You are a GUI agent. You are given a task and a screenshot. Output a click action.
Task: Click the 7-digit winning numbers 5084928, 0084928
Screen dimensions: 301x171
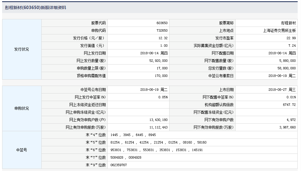coord(126,158)
